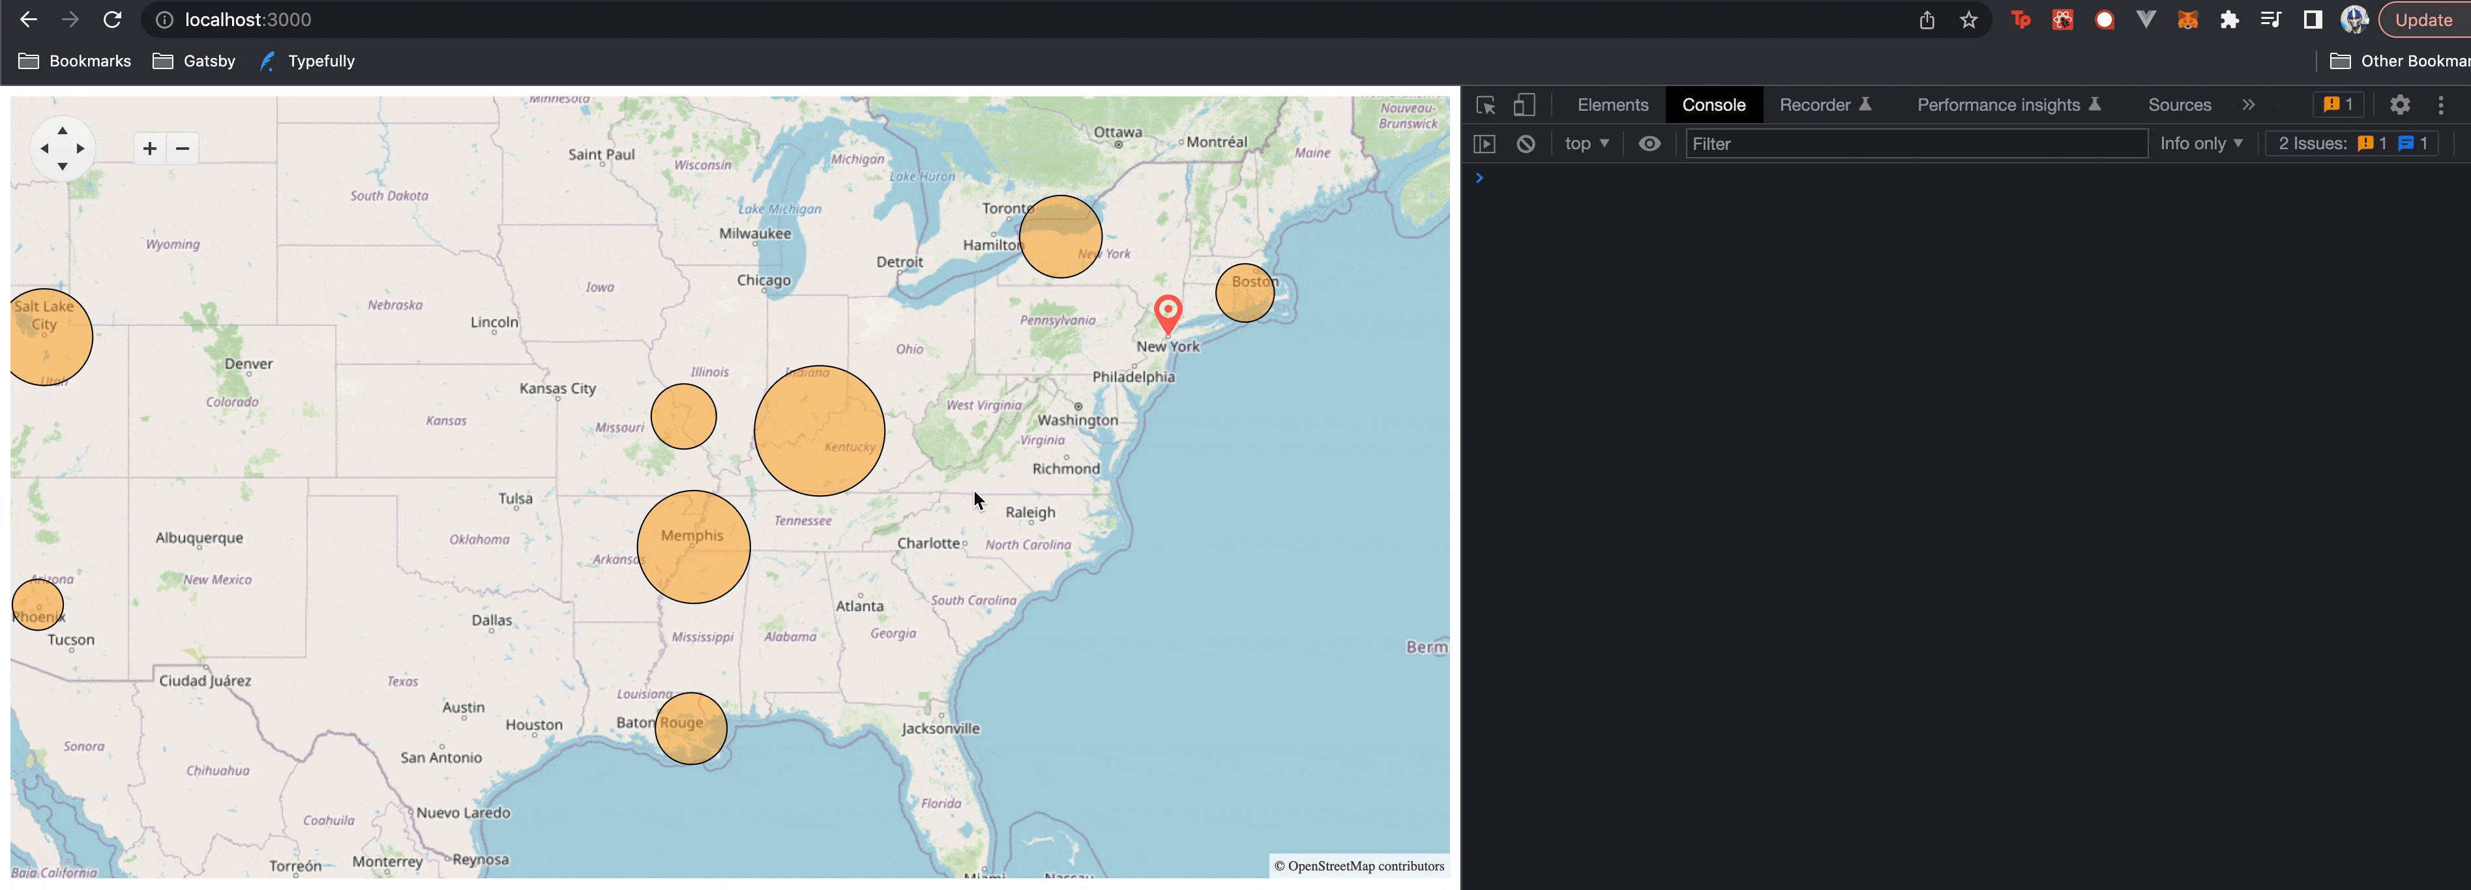The image size is (2471, 890).
Task: Click orange circle over Missouri
Action: click(x=684, y=416)
